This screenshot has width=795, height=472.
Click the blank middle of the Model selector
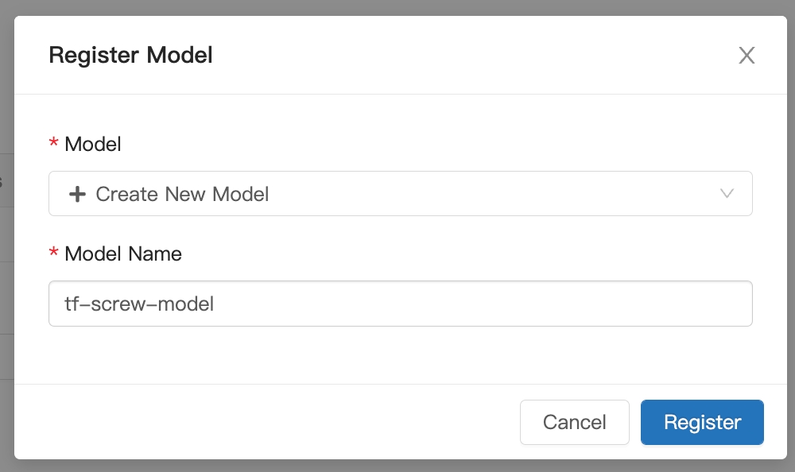tap(492, 194)
